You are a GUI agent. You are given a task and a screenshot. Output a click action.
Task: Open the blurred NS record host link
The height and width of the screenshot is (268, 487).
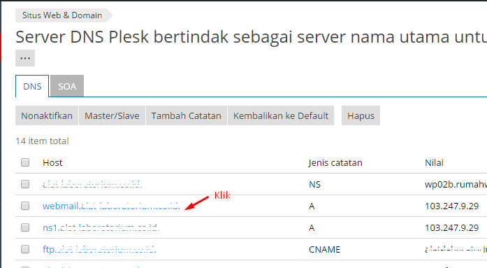[92, 184]
